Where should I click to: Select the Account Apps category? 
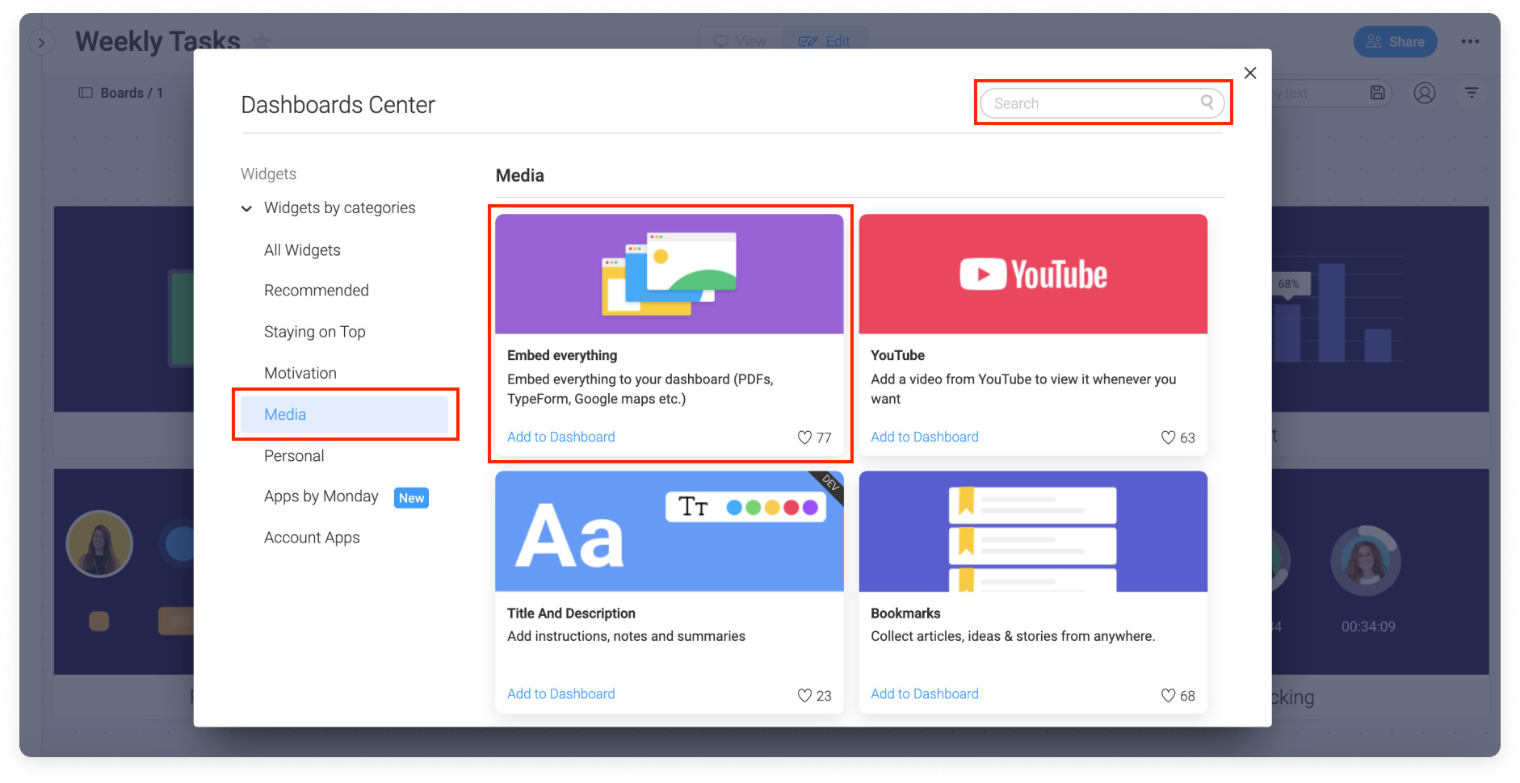coord(312,538)
